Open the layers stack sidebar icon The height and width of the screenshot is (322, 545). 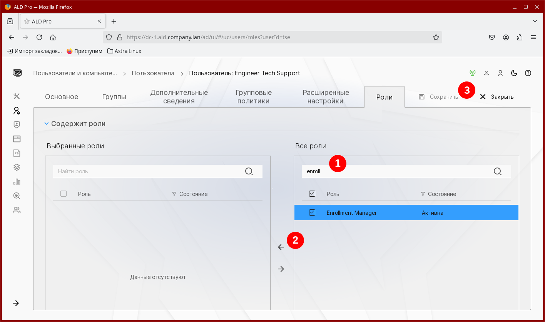coord(17,167)
